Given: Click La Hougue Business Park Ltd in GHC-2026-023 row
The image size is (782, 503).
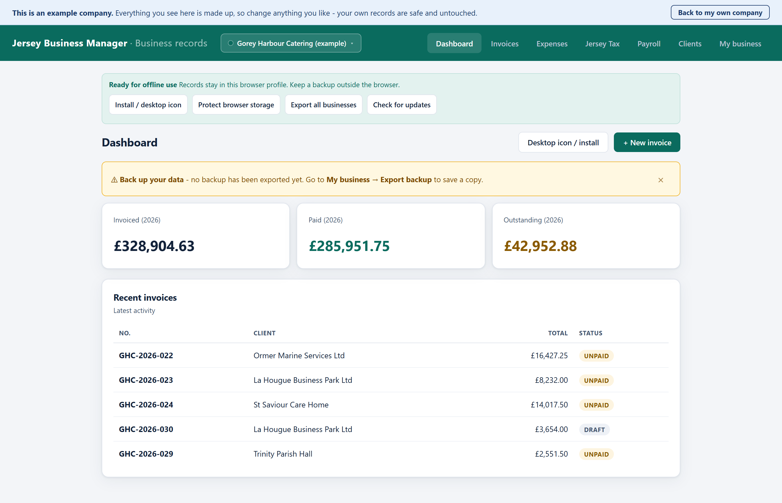Looking at the screenshot, I should pyautogui.click(x=302, y=380).
